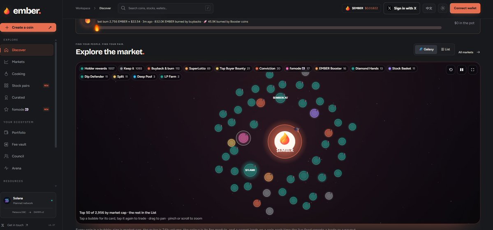Click the purple coin bubble
Screen dimensions: 493x230
pos(315,113)
